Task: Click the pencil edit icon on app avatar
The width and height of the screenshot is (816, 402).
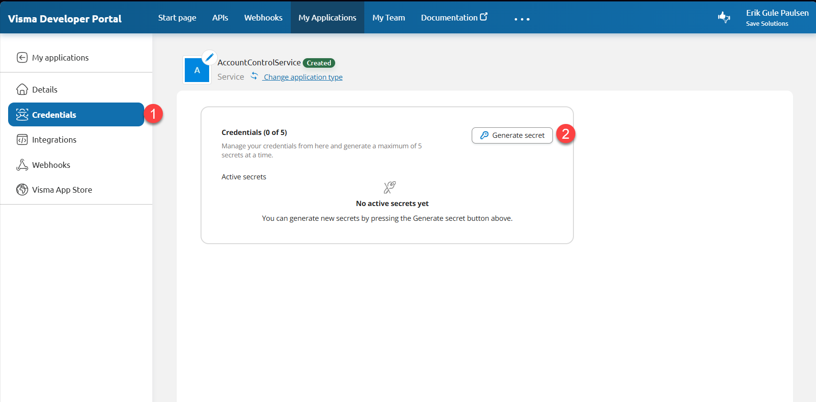Action: point(209,57)
